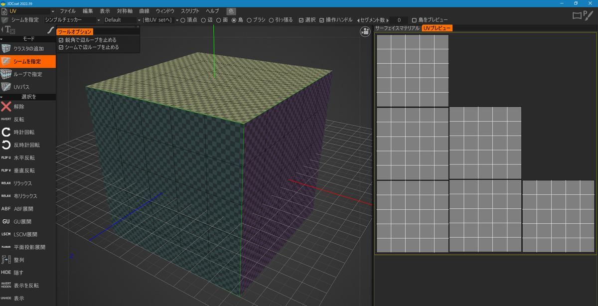Run 平面投影展開 planar unwrap

(28, 247)
